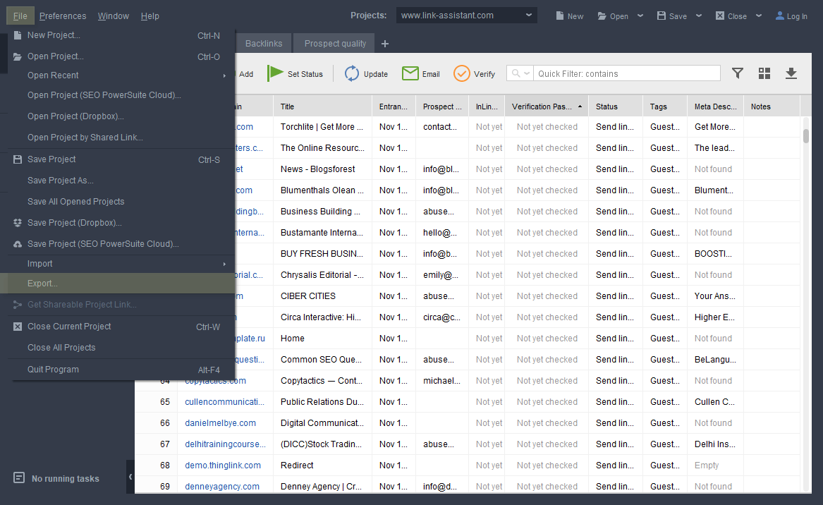Switch to the Prospect quality tab

pos(335,44)
